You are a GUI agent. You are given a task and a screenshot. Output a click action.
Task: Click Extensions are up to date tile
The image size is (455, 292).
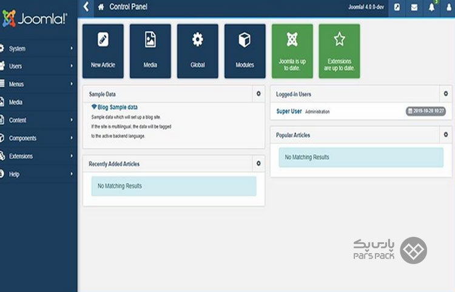(x=339, y=51)
